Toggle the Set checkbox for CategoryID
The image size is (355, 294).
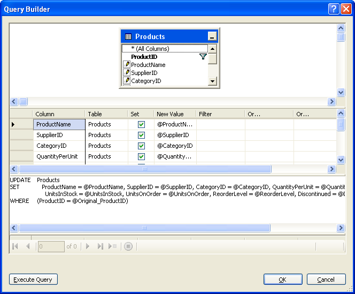tap(141, 146)
